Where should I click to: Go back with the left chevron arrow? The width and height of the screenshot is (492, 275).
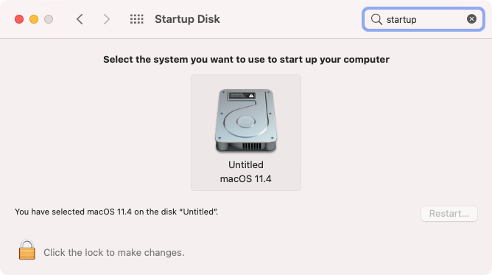tap(80, 19)
